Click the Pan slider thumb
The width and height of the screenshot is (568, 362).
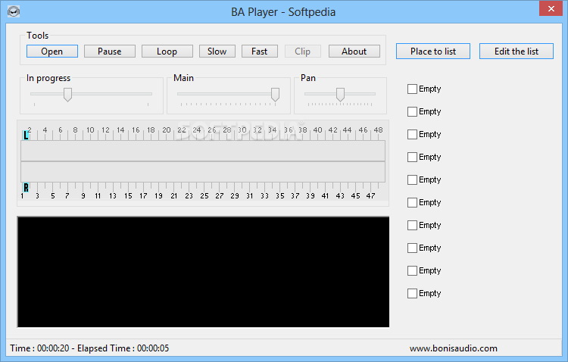pyautogui.click(x=340, y=95)
